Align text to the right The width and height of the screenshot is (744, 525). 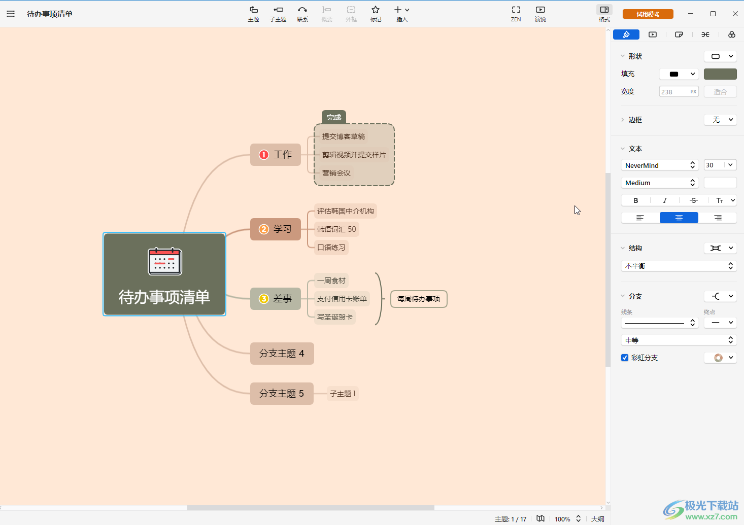(718, 218)
